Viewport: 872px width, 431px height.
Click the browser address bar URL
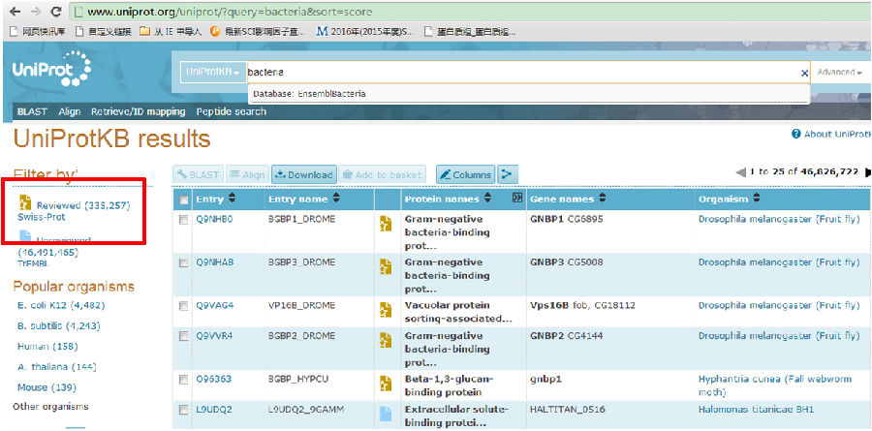(231, 12)
